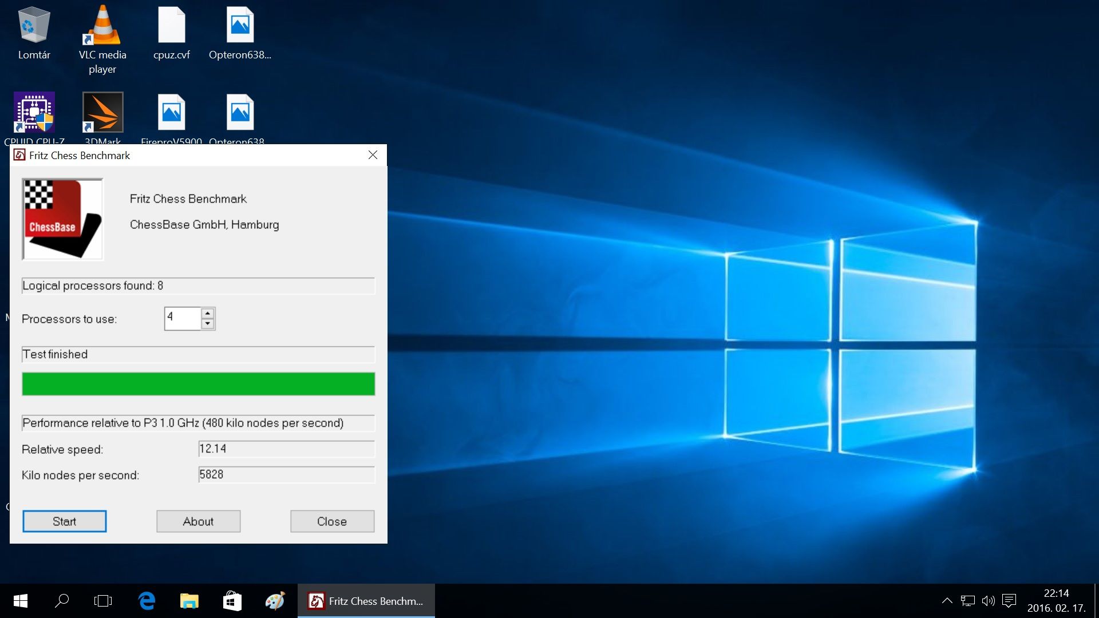Image resolution: width=1099 pixels, height=618 pixels.
Task: Click the Relative speed value 12.14
Action: pos(287,449)
